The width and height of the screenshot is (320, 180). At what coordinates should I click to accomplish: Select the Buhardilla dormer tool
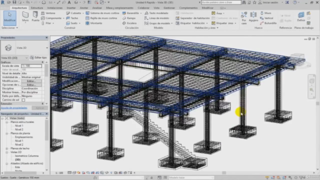click(268, 23)
